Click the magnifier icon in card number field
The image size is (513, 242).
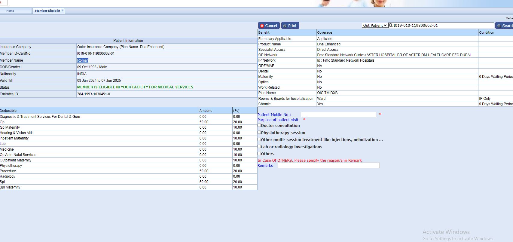pos(391,26)
